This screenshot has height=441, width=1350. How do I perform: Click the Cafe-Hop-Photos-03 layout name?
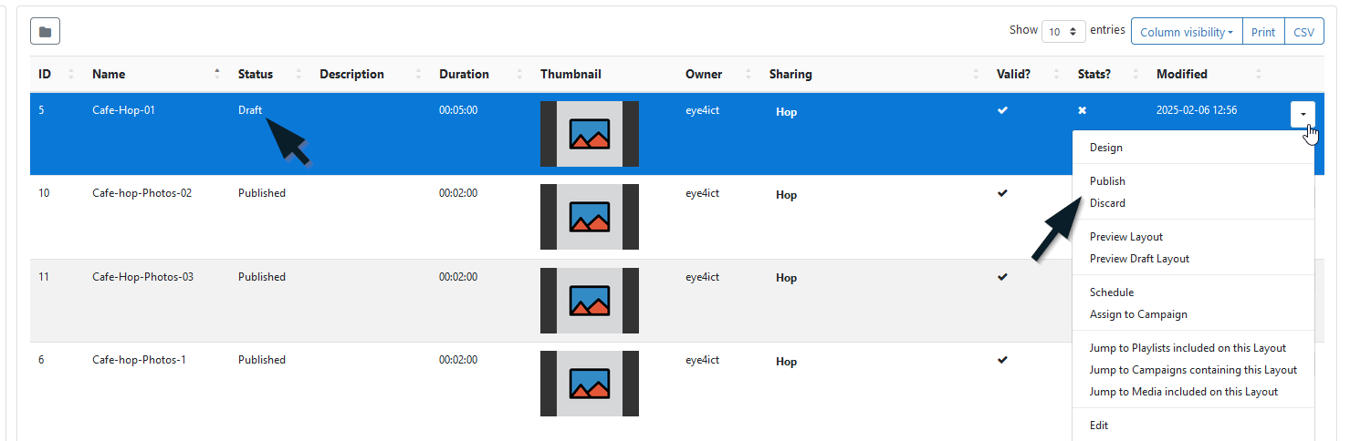(143, 277)
